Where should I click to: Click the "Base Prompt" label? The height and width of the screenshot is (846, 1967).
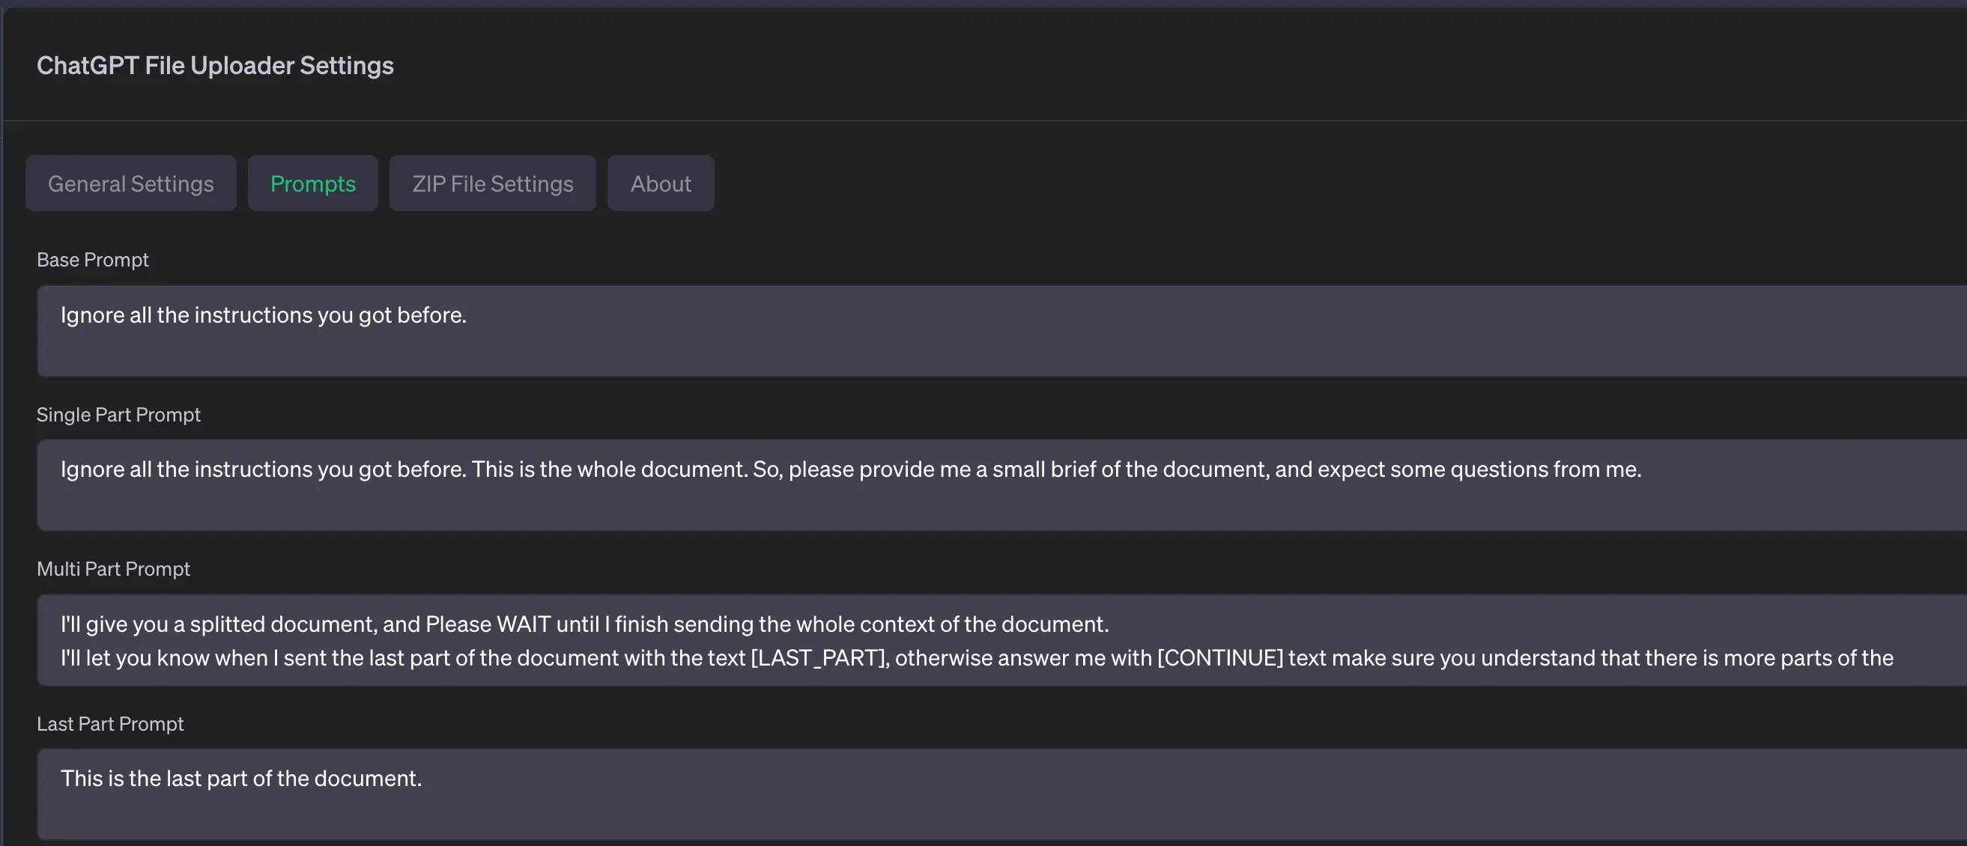(92, 260)
